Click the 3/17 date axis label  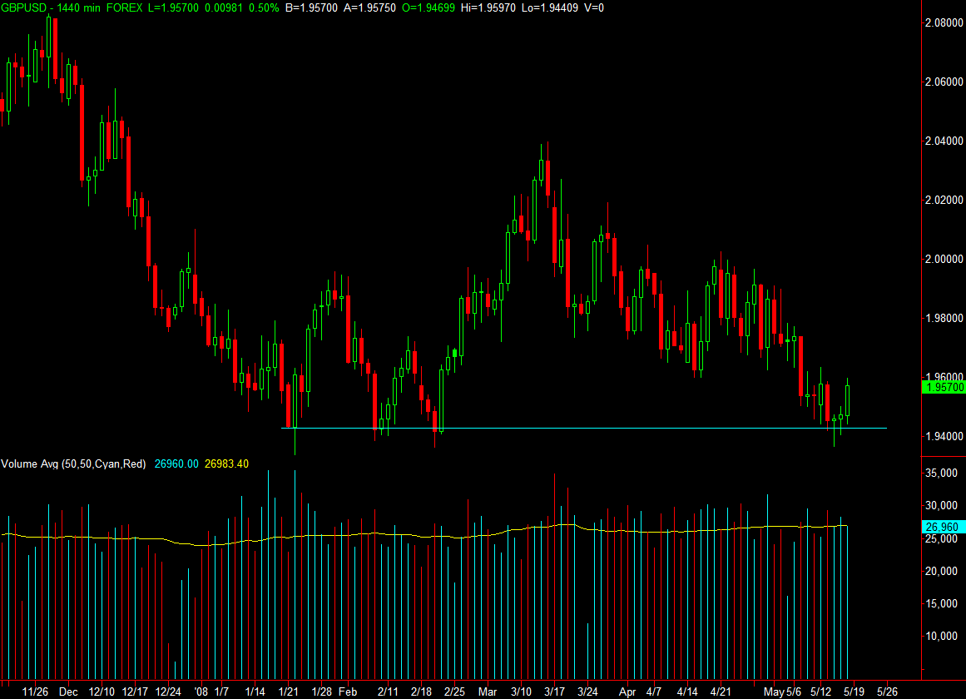point(554,692)
